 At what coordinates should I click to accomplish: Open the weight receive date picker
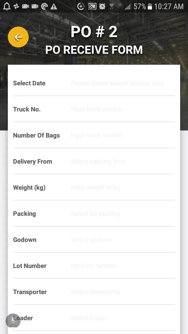pyautogui.click(x=118, y=83)
